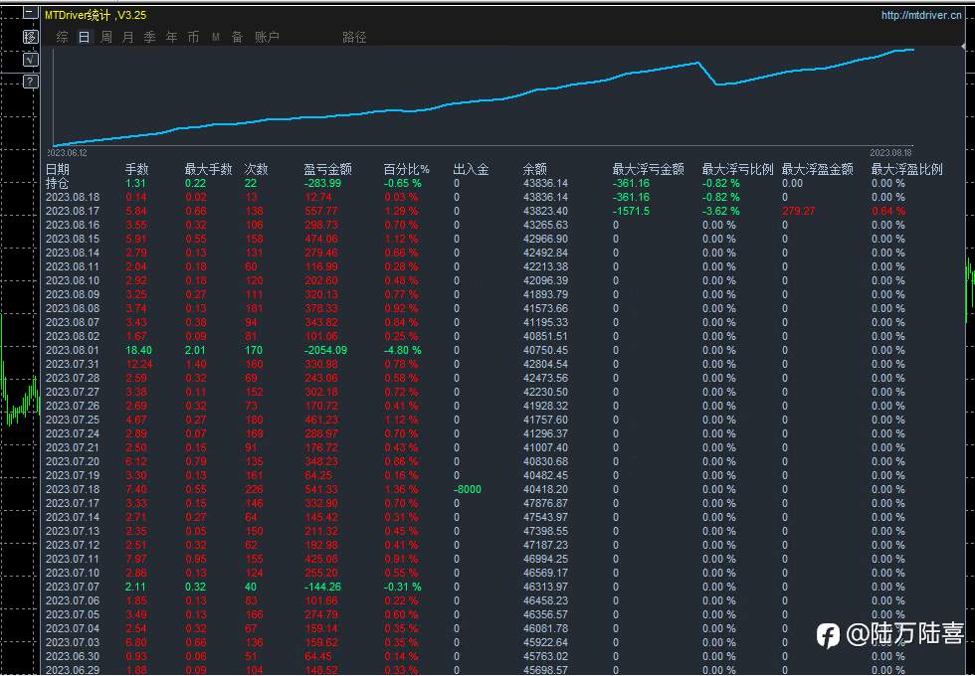This screenshot has width=975, height=676.
Task: Click the -2054.09 loss amount
Action: click(x=325, y=350)
